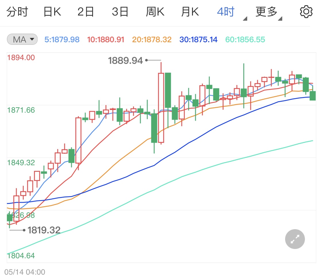Expand the 更多 options dropdown arrow
The width and height of the screenshot is (323, 278).
pos(280,19)
